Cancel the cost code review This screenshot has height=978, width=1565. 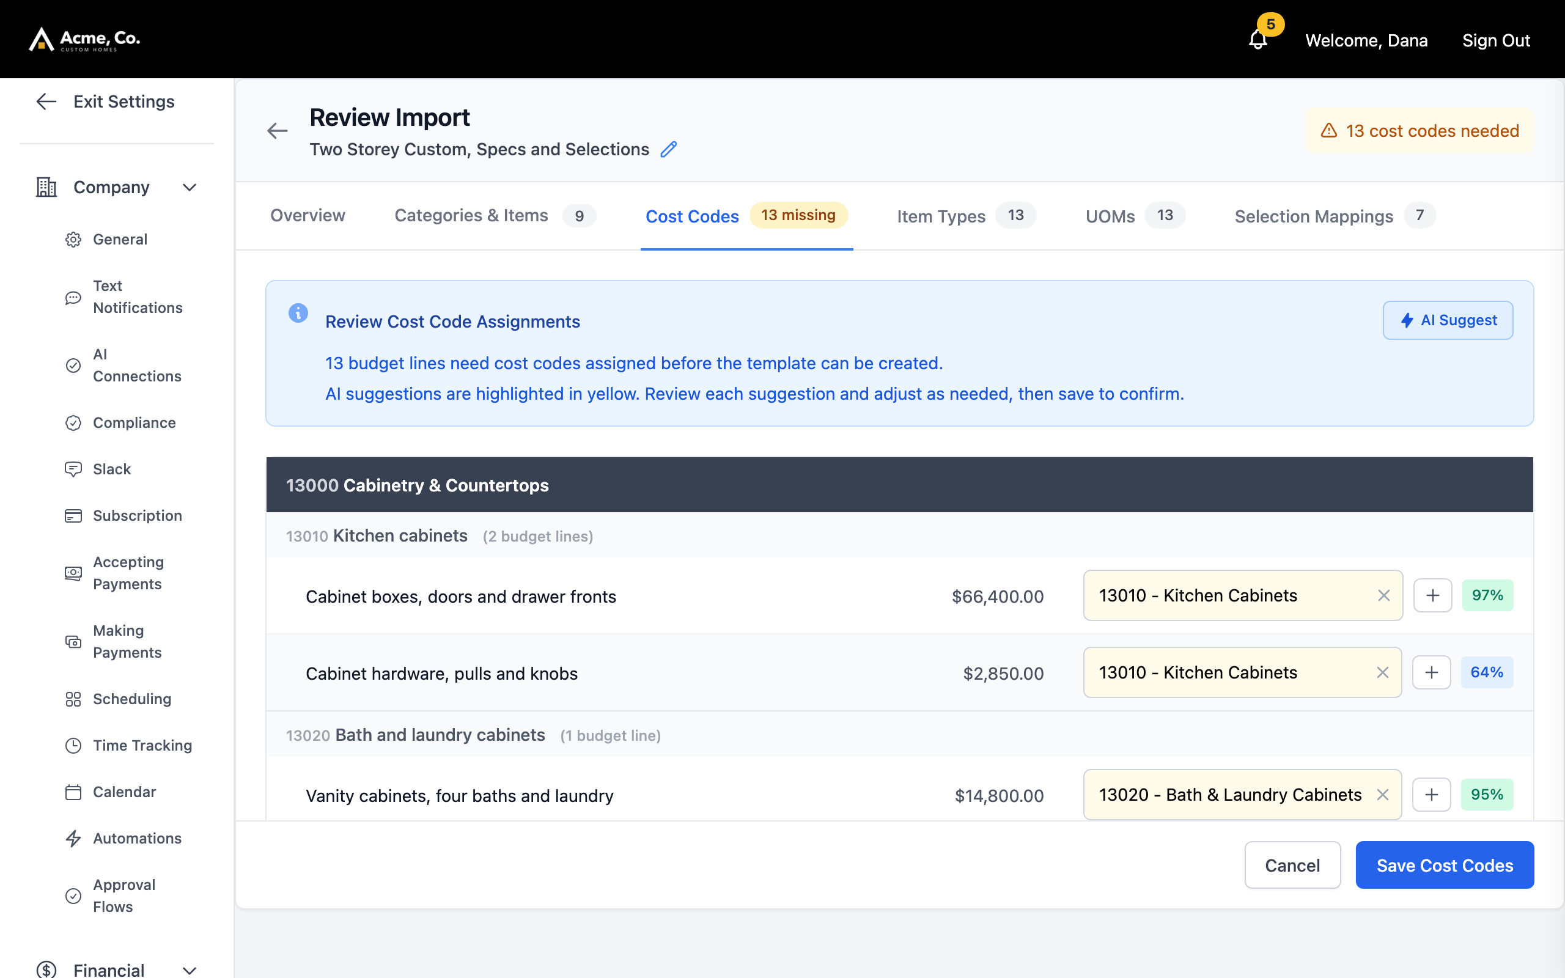1292,866
